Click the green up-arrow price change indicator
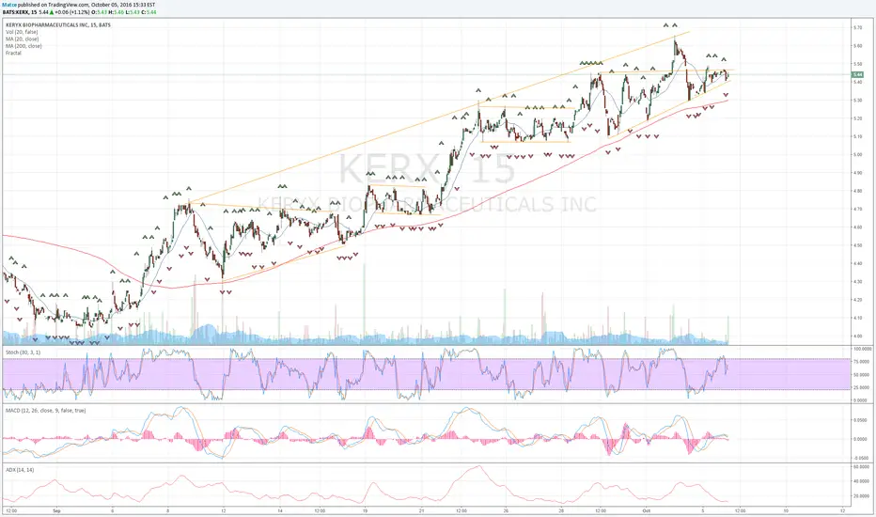The height and width of the screenshot is (517, 876). [x=52, y=11]
